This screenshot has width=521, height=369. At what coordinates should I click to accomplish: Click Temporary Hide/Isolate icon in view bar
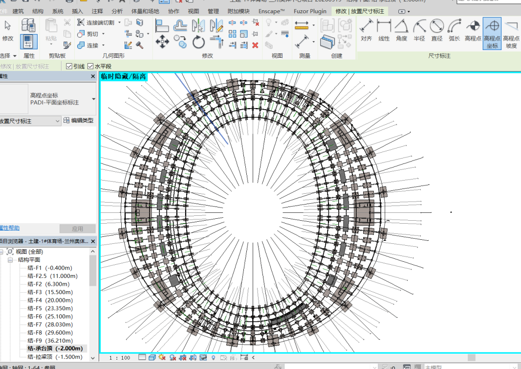tap(203, 357)
